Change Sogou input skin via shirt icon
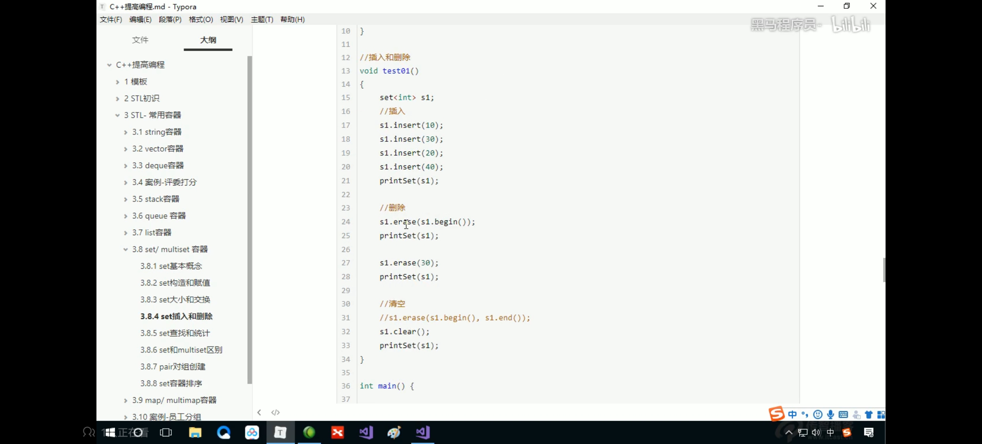982x444 pixels. click(869, 414)
